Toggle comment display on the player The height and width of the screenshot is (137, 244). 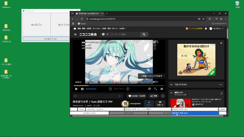pos(149,89)
